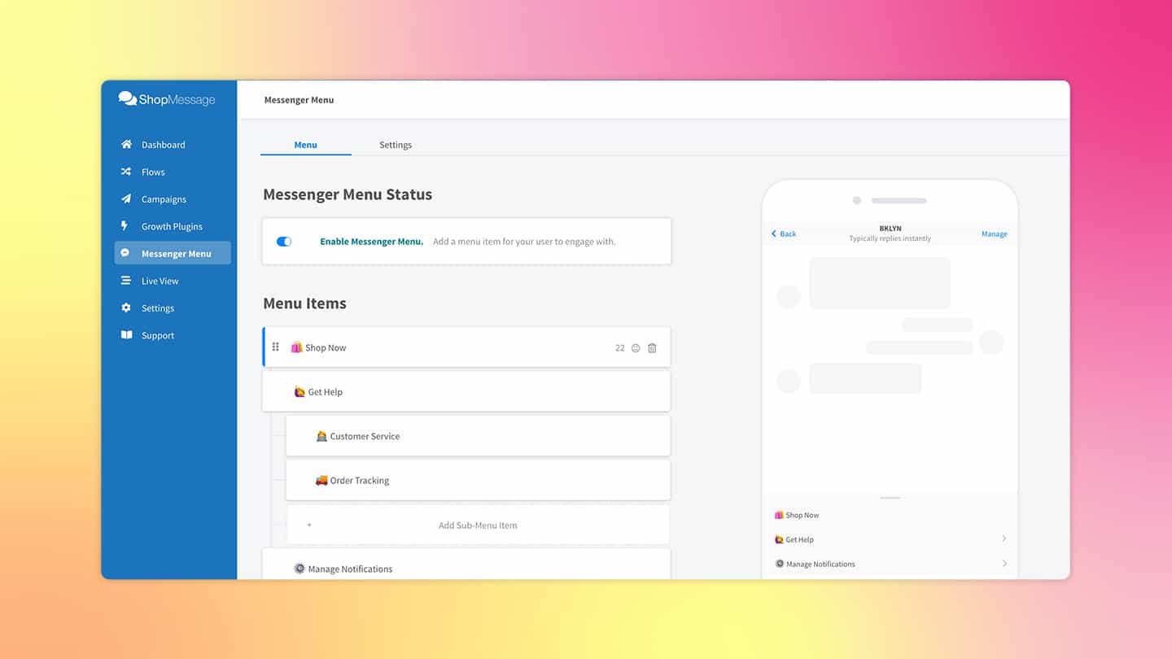
Task: Open the emoji picker on Shop Now
Action: pos(636,347)
